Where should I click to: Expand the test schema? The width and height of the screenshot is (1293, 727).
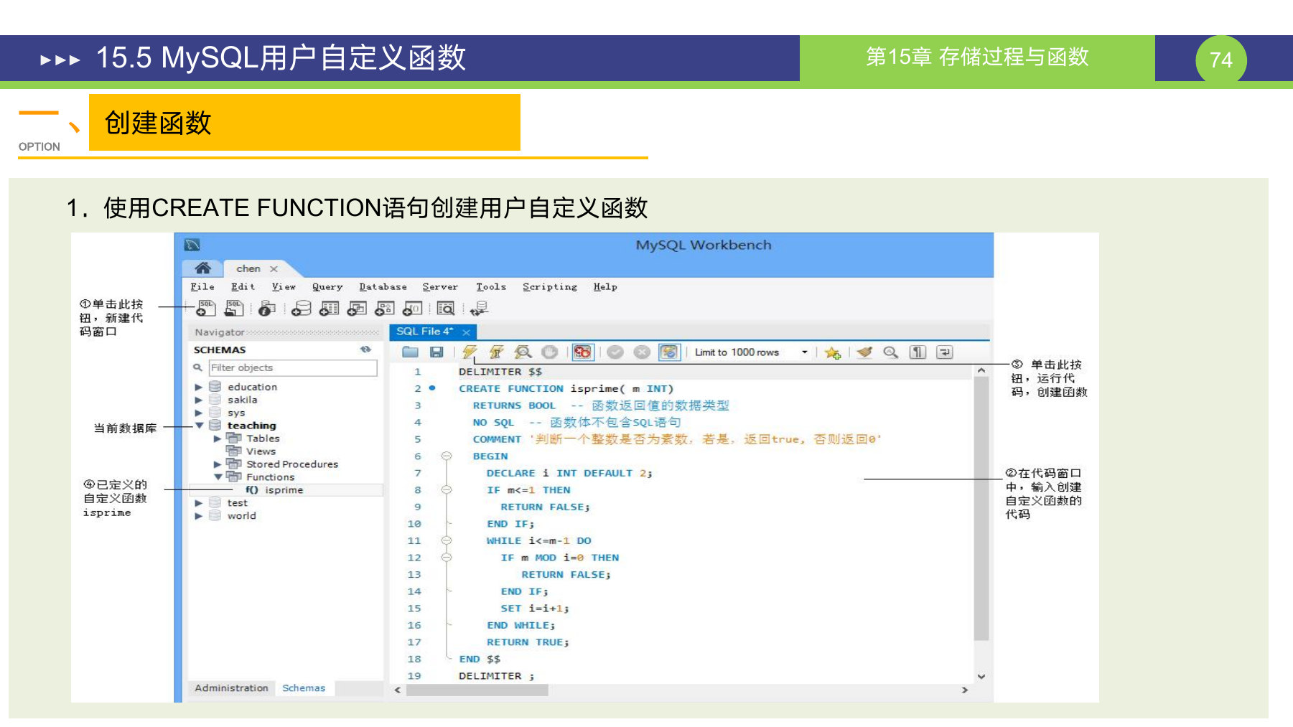coord(199,503)
